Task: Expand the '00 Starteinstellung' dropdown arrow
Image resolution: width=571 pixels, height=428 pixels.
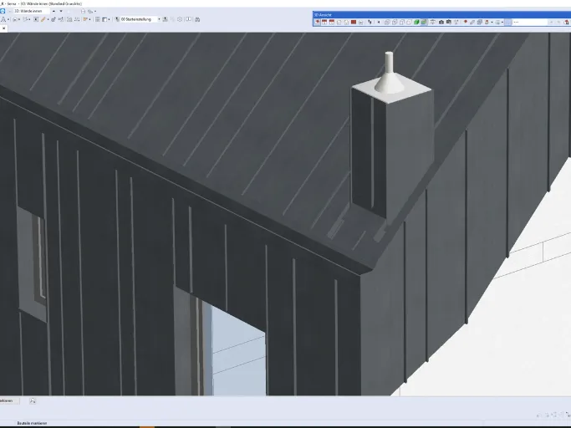Action: pos(159,19)
